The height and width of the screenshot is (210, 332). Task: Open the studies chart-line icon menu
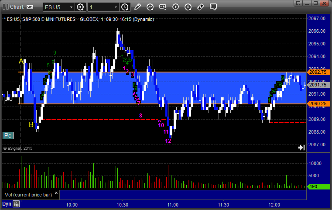click(x=150, y=7)
